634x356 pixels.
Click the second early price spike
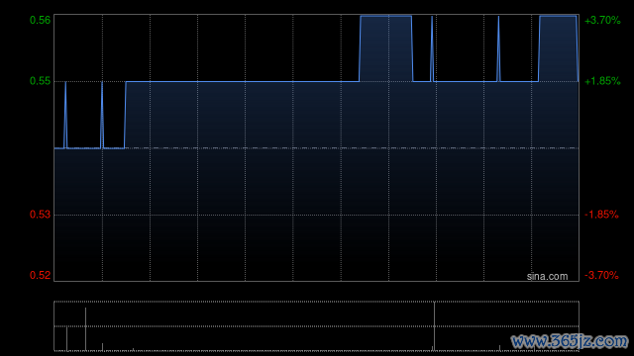pos(102,115)
